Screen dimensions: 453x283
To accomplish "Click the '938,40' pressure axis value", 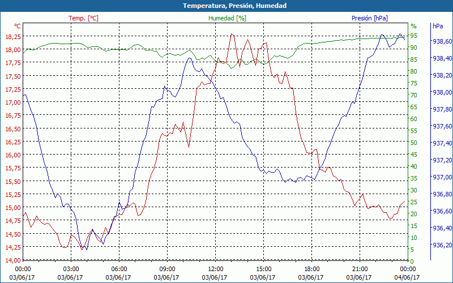I will point(442,58).
